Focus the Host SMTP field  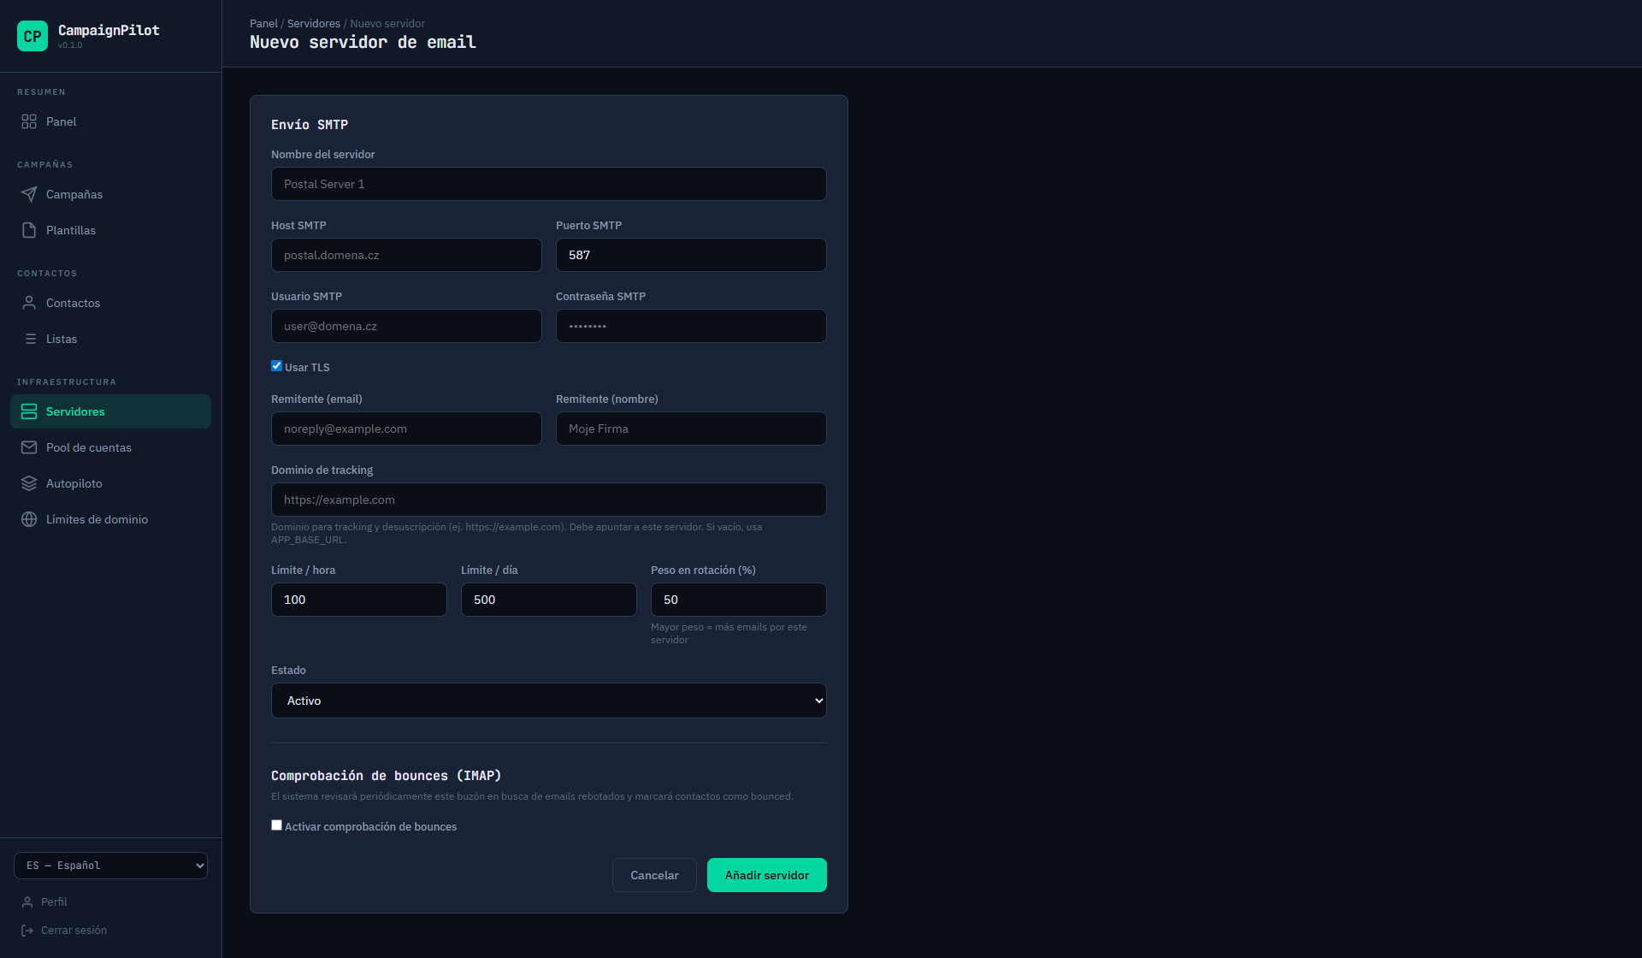(x=406, y=255)
